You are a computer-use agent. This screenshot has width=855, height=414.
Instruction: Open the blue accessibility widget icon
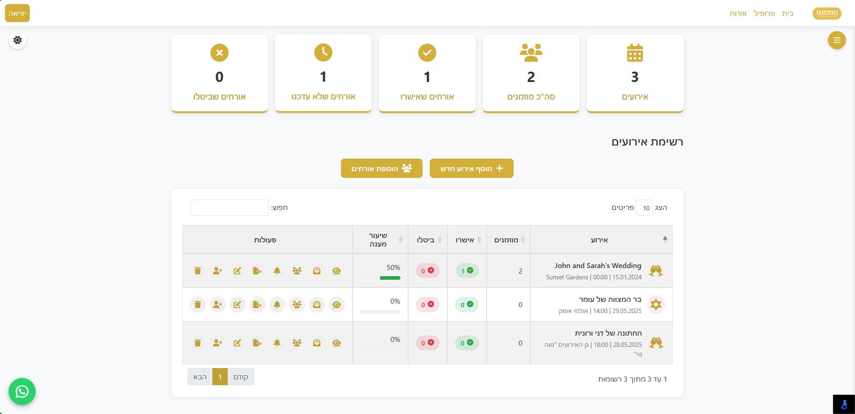[844, 404]
